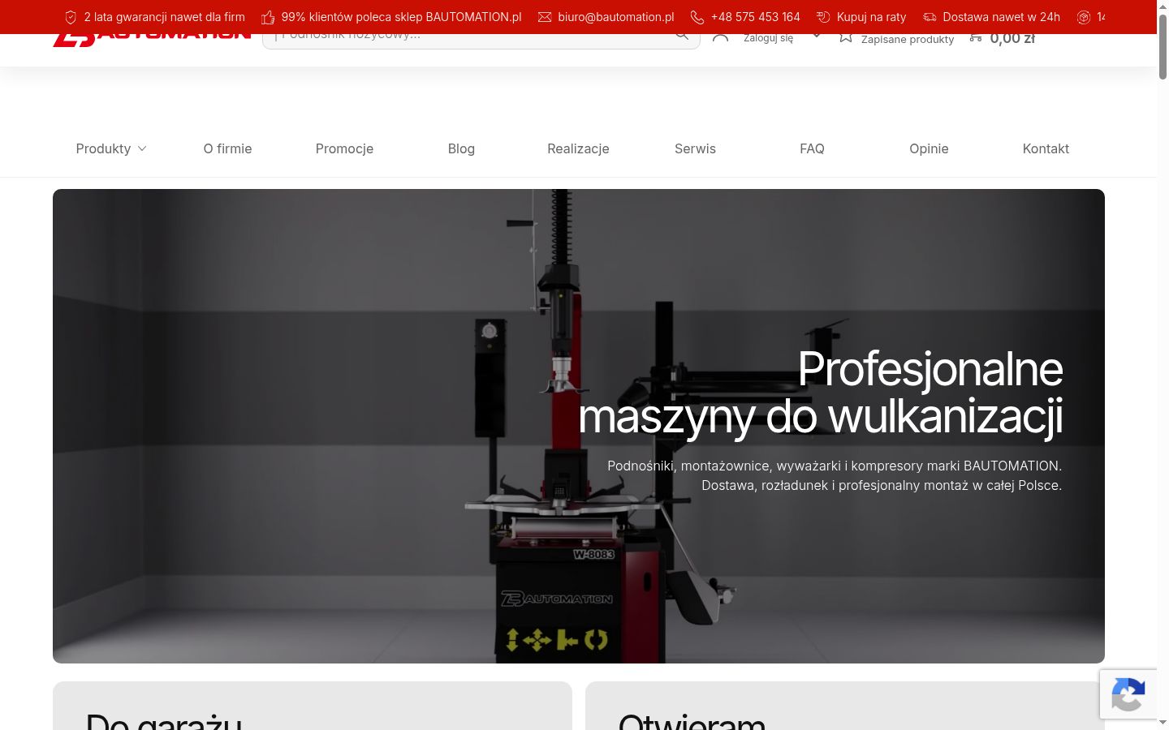This screenshot has height=730, width=1169.
Task: Click the Podnośniki, montażownice description text
Action: (x=835, y=475)
